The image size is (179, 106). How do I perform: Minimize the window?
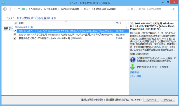point(163,2)
